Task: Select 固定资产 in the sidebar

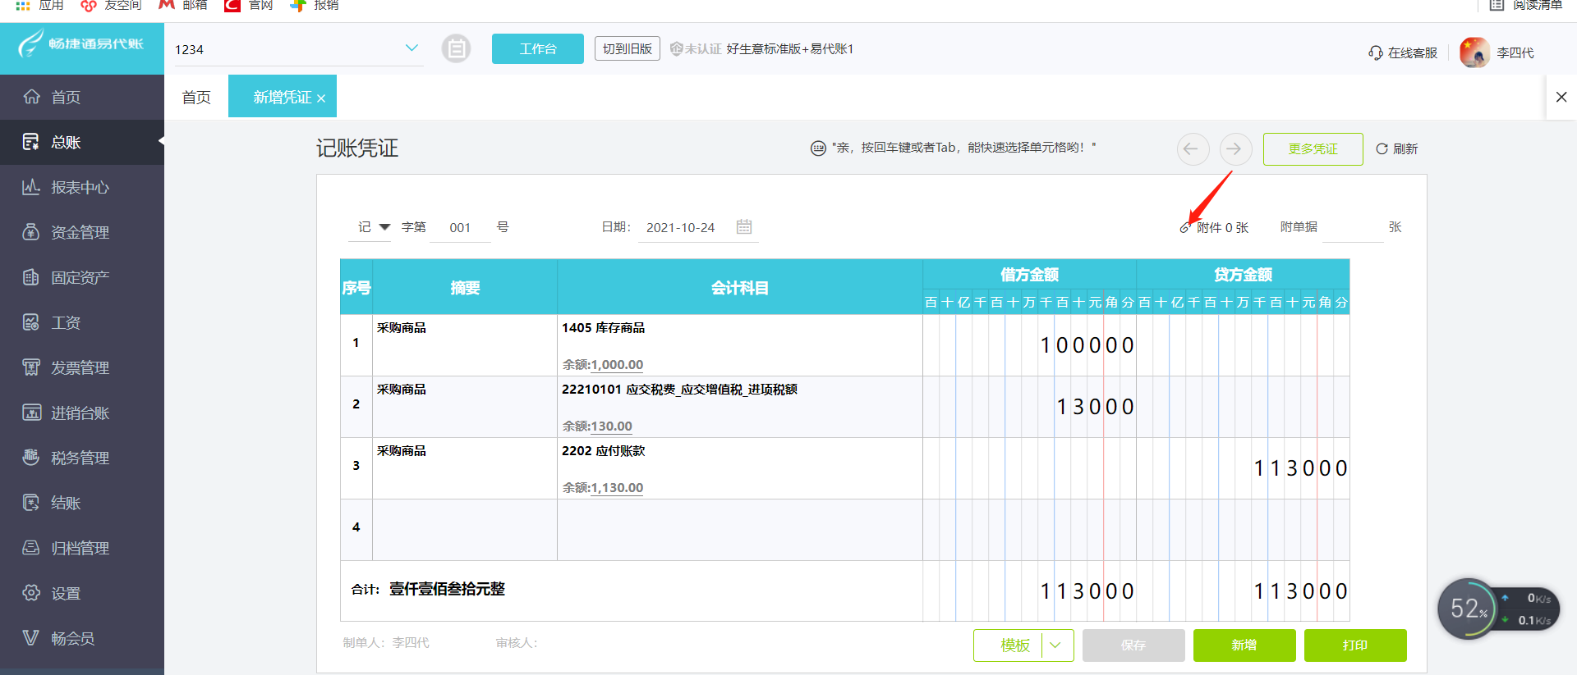Action: point(80,278)
